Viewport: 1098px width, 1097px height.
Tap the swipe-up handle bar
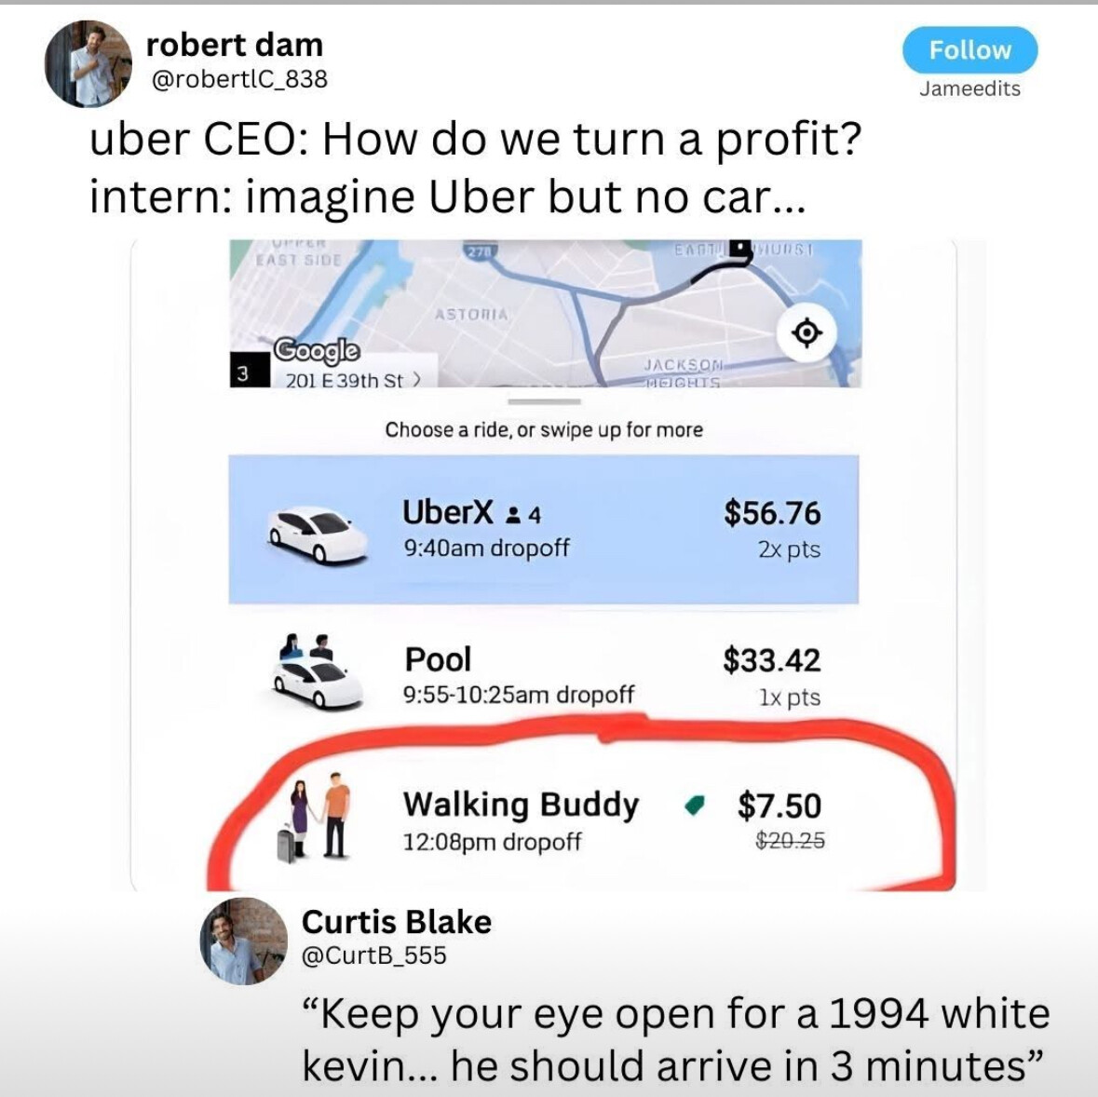pos(544,402)
